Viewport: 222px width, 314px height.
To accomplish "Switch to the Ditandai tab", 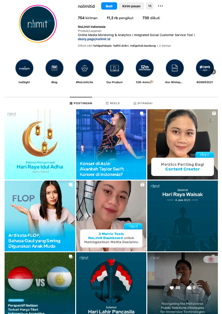I will [143, 103].
